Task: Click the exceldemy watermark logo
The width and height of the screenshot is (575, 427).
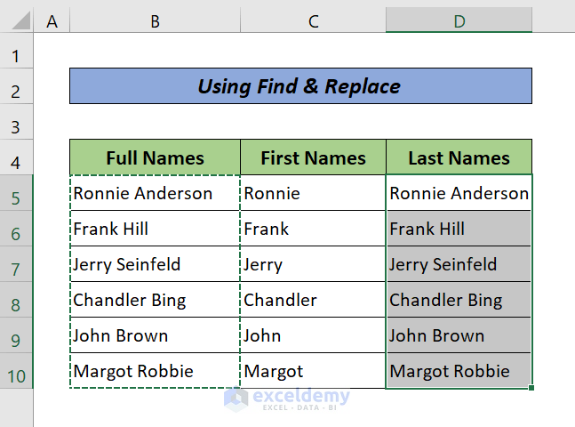Action: click(287, 398)
